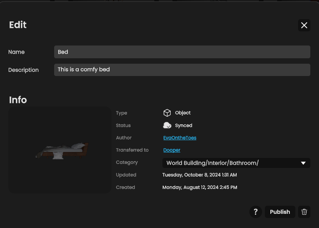319x228 pixels.
Task: Click the Synced status text
Action: (183, 125)
